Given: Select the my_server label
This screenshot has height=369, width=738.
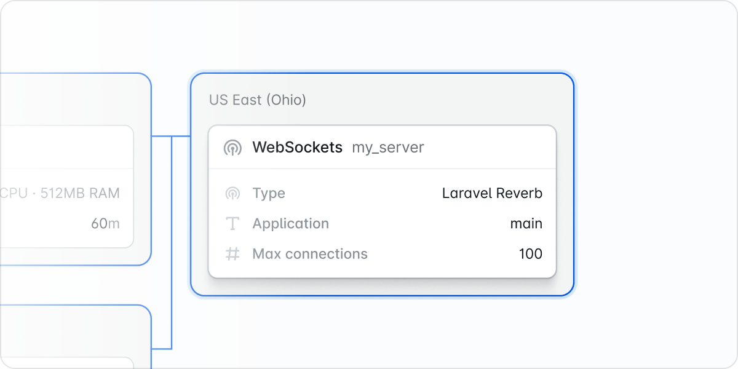Looking at the screenshot, I should [387, 148].
